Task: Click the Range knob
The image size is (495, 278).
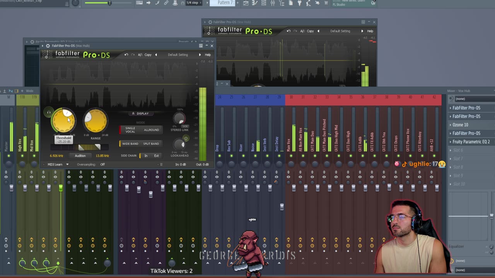Action: coord(95,120)
